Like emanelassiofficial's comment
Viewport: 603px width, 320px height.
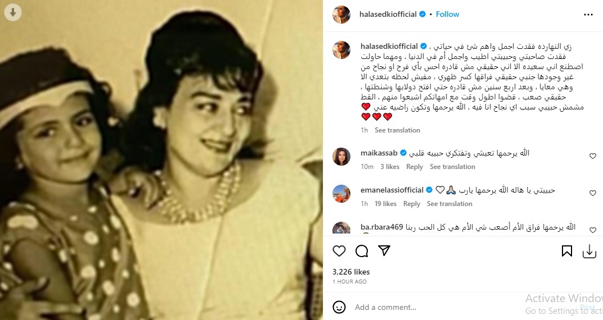click(593, 193)
